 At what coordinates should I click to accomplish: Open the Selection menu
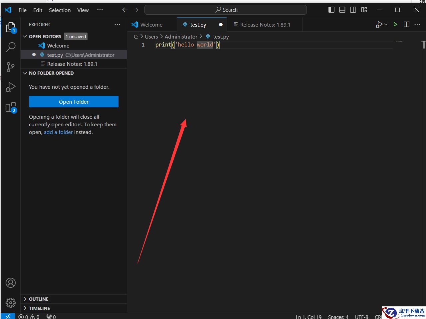[x=60, y=10]
